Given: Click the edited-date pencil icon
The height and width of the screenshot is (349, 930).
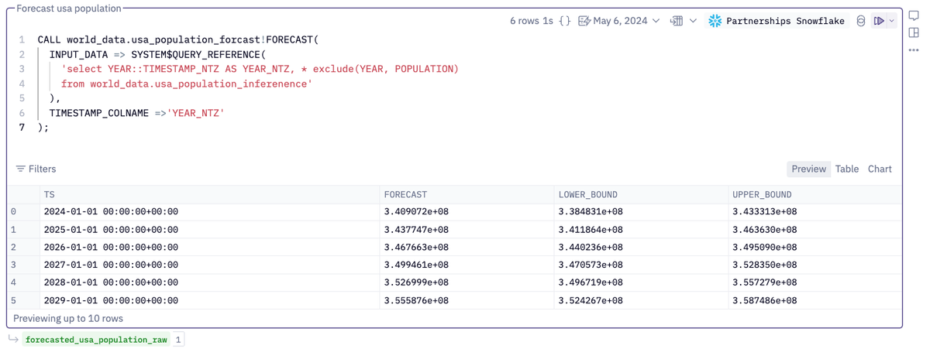Looking at the screenshot, I should (x=584, y=21).
